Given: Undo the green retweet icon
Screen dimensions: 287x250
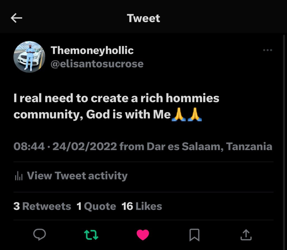Looking at the screenshot, I should [x=91, y=235].
